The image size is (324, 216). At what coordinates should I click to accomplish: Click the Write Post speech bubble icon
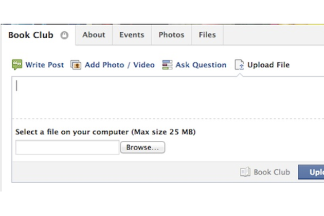(17, 65)
